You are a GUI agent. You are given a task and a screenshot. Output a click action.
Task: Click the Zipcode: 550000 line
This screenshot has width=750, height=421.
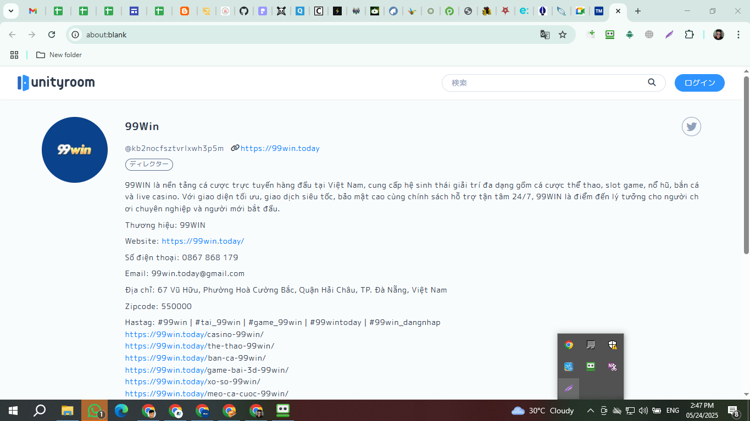coord(158,306)
